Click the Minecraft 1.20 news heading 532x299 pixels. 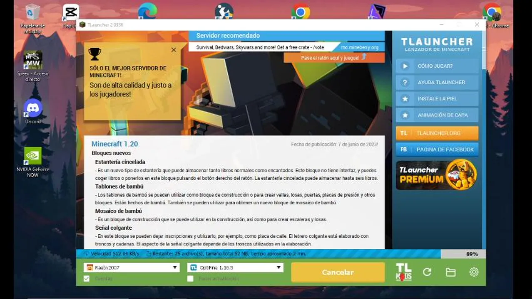[x=114, y=144]
